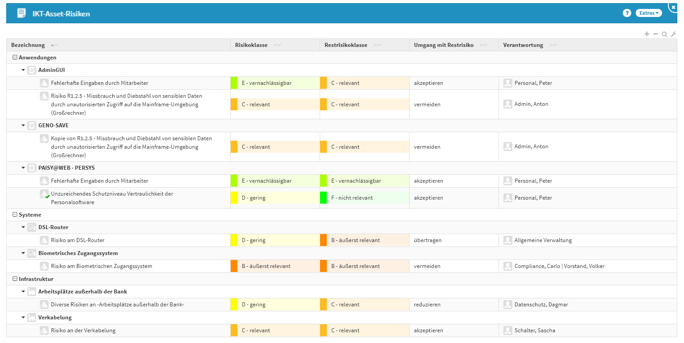Open table settings with the wrench icon
Screen dimensions: 684x343
tap(673, 34)
